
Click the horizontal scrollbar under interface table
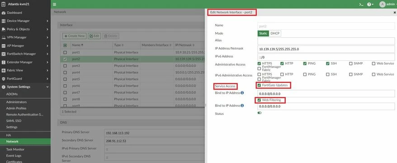[132, 108]
